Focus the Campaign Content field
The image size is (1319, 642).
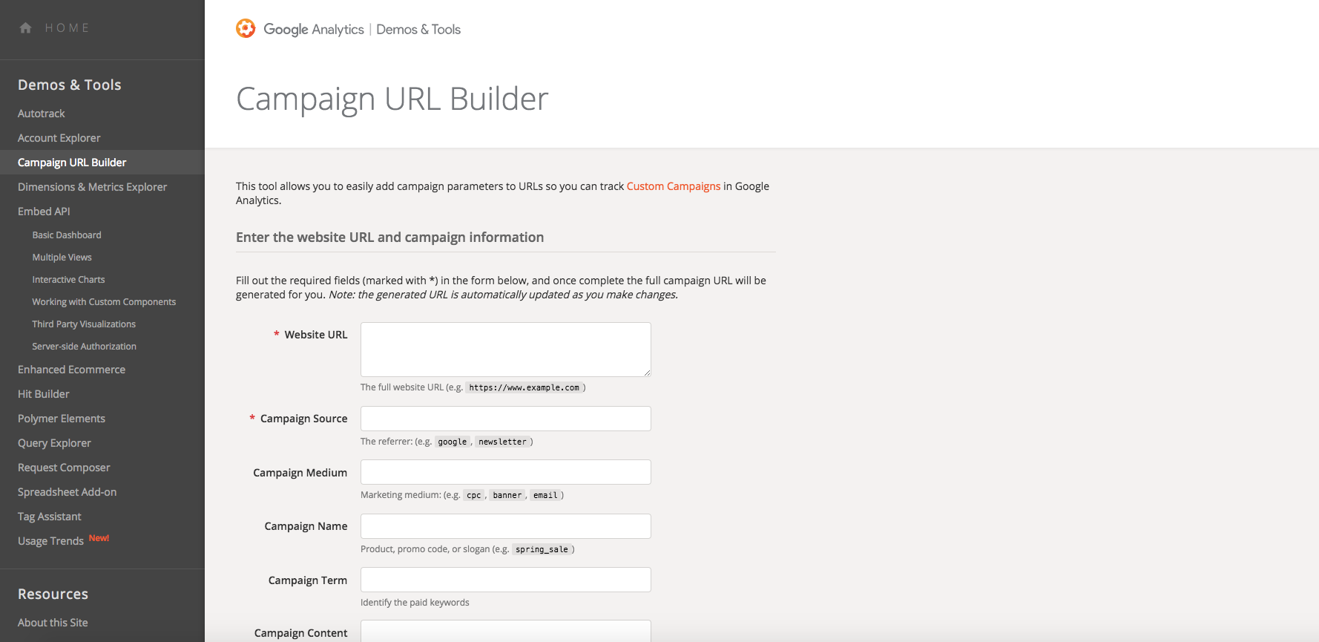click(x=506, y=631)
